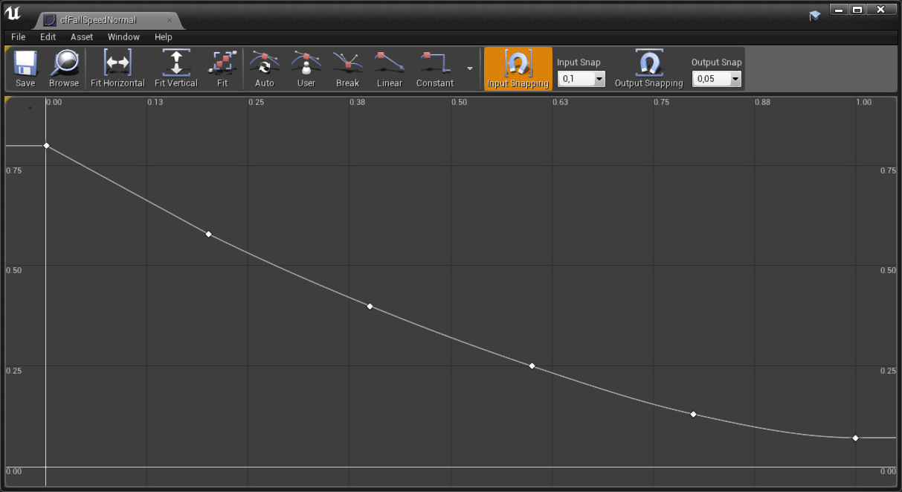Screen dimensions: 902x492
Task: Browse to asset in Content Browser
Action: (64, 69)
